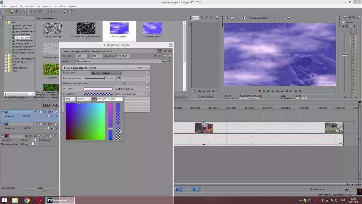Open RGB color model dropdown

70,99
